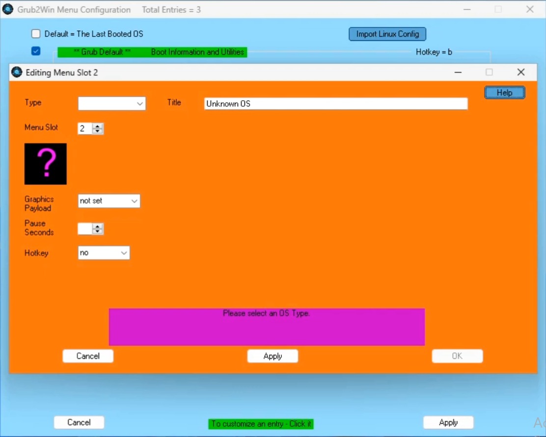Click Apply in the Menu Configuration window
The image size is (546, 437).
point(448,422)
